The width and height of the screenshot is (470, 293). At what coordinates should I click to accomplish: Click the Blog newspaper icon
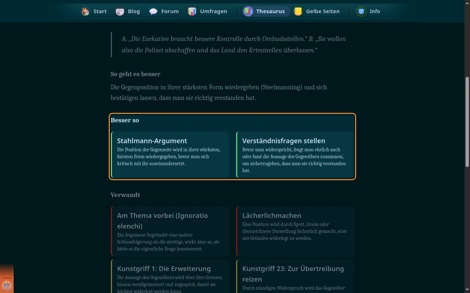pyautogui.click(x=120, y=11)
